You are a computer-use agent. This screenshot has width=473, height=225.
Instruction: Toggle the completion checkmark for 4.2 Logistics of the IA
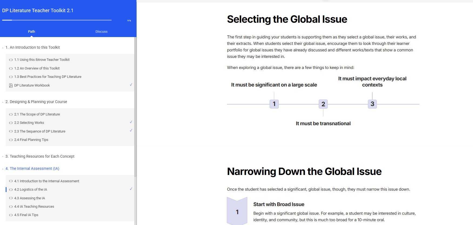[x=131, y=189]
